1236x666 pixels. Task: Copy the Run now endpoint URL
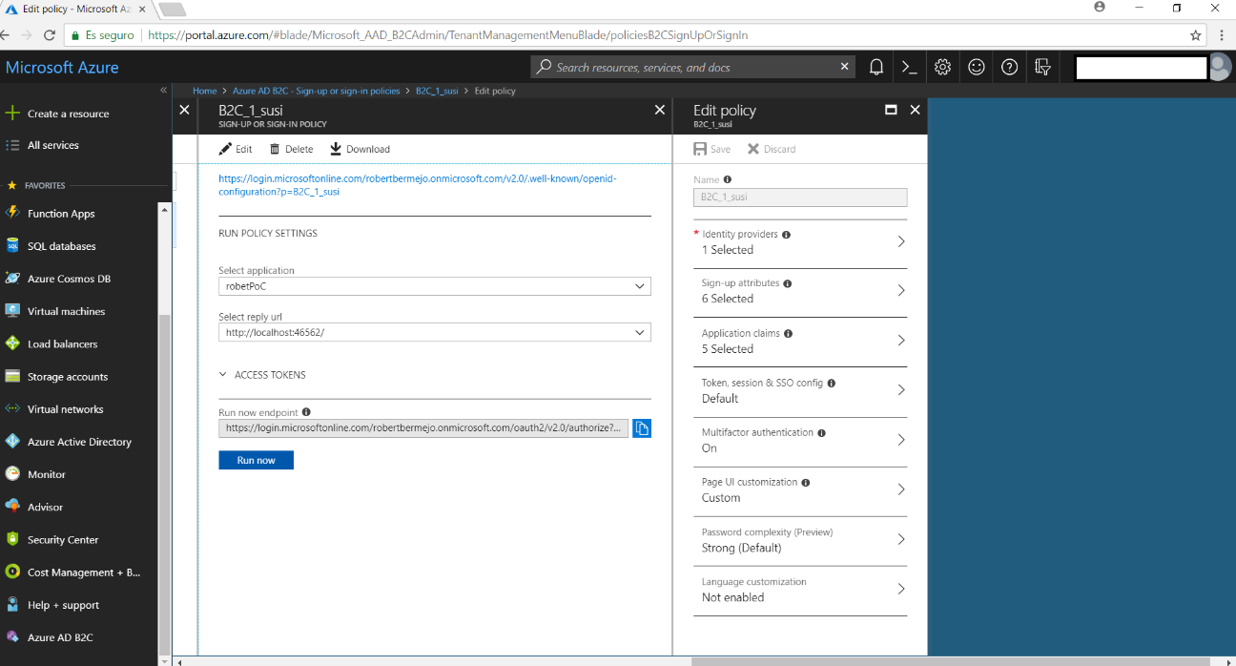point(642,428)
